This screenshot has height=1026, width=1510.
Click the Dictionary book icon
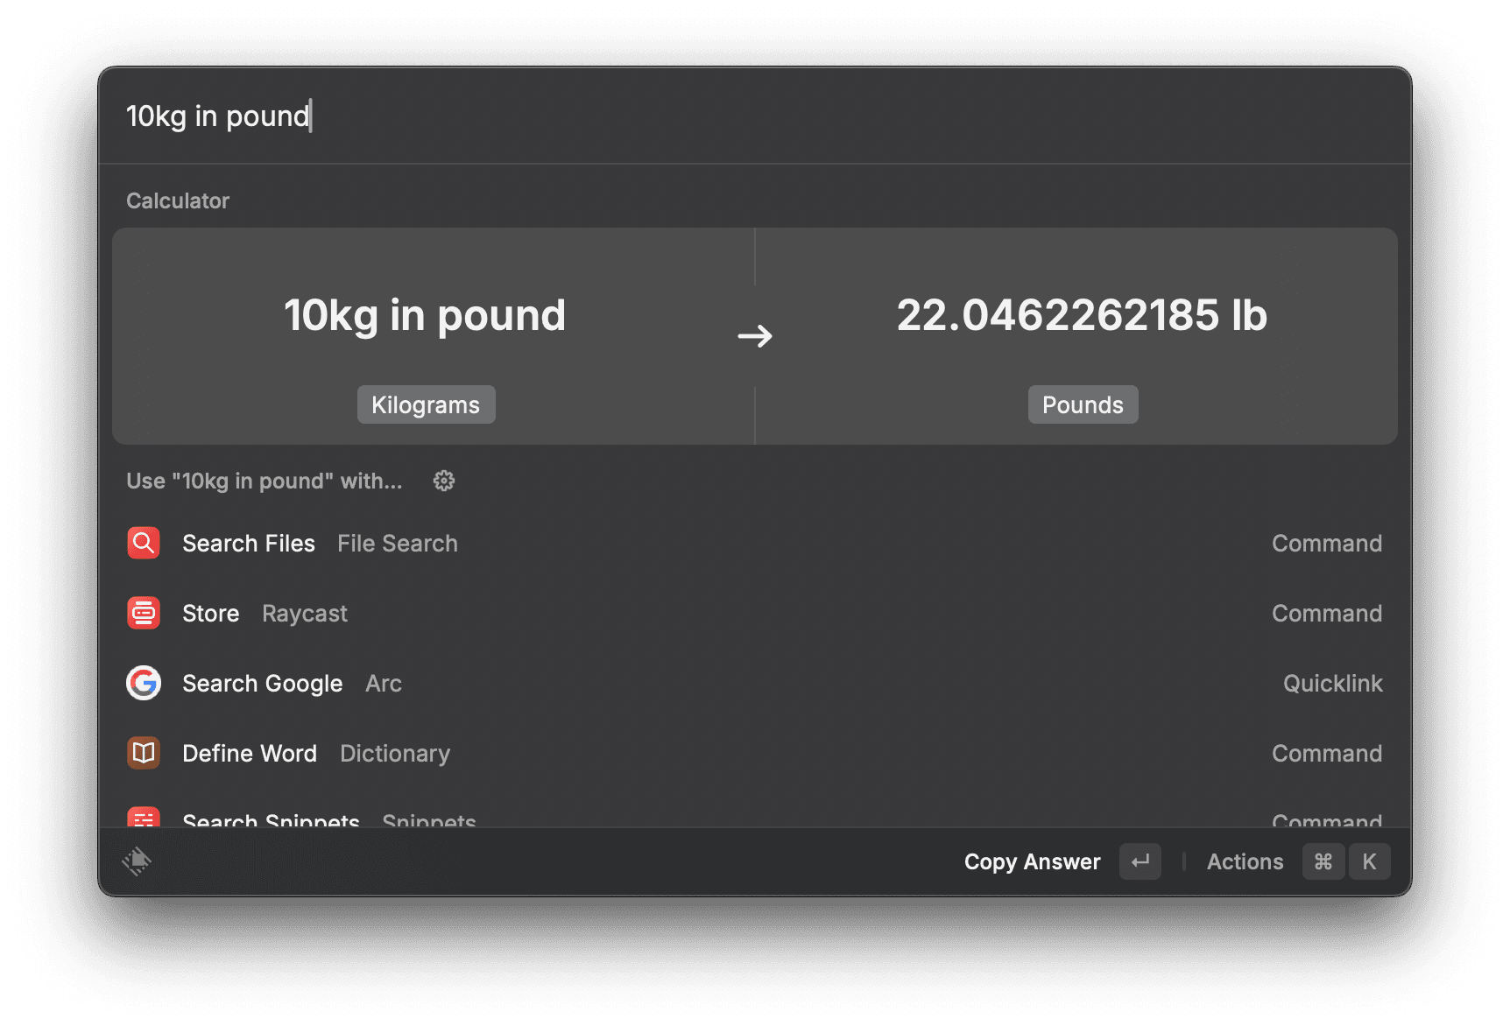(x=143, y=753)
